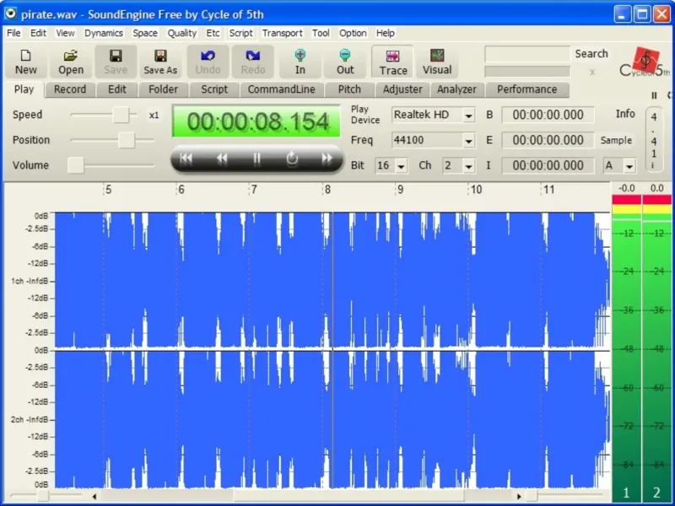This screenshot has height=506, width=675.
Task: Click the Position slider handle
Action: [x=127, y=140]
